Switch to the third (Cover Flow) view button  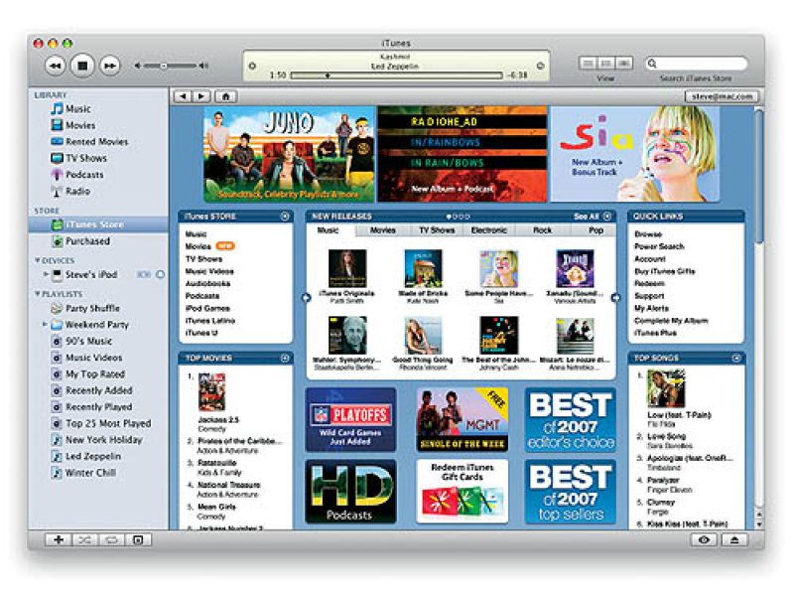click(x=624, y=64)
